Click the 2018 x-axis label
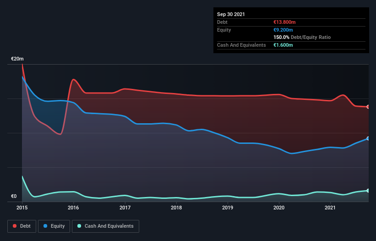This screenshot has width=376, height=241. [176, 208]
